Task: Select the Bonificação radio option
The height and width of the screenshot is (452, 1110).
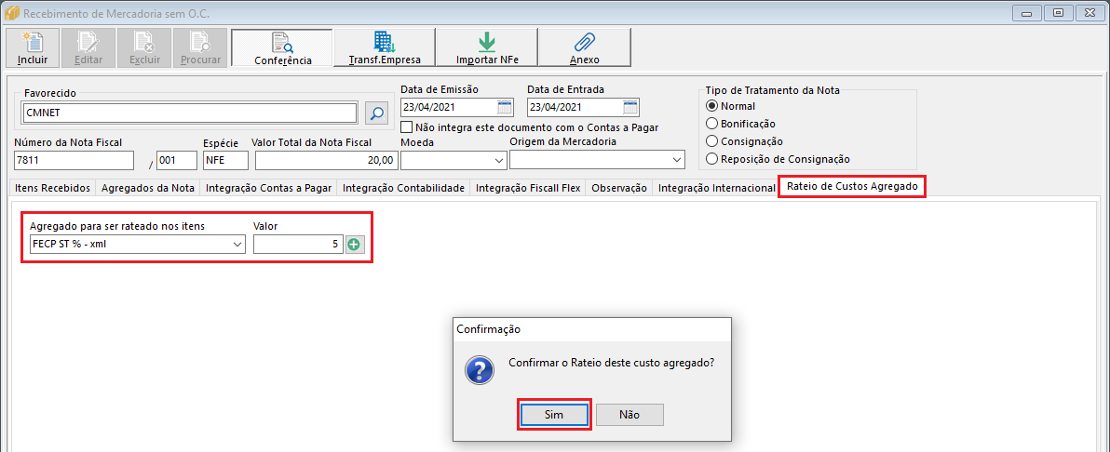Action: tap(712, 124)
